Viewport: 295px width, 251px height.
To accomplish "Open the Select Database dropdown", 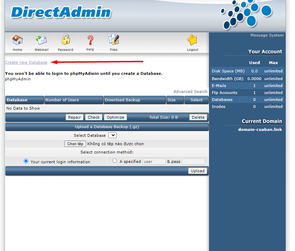I will coord(112,135).
